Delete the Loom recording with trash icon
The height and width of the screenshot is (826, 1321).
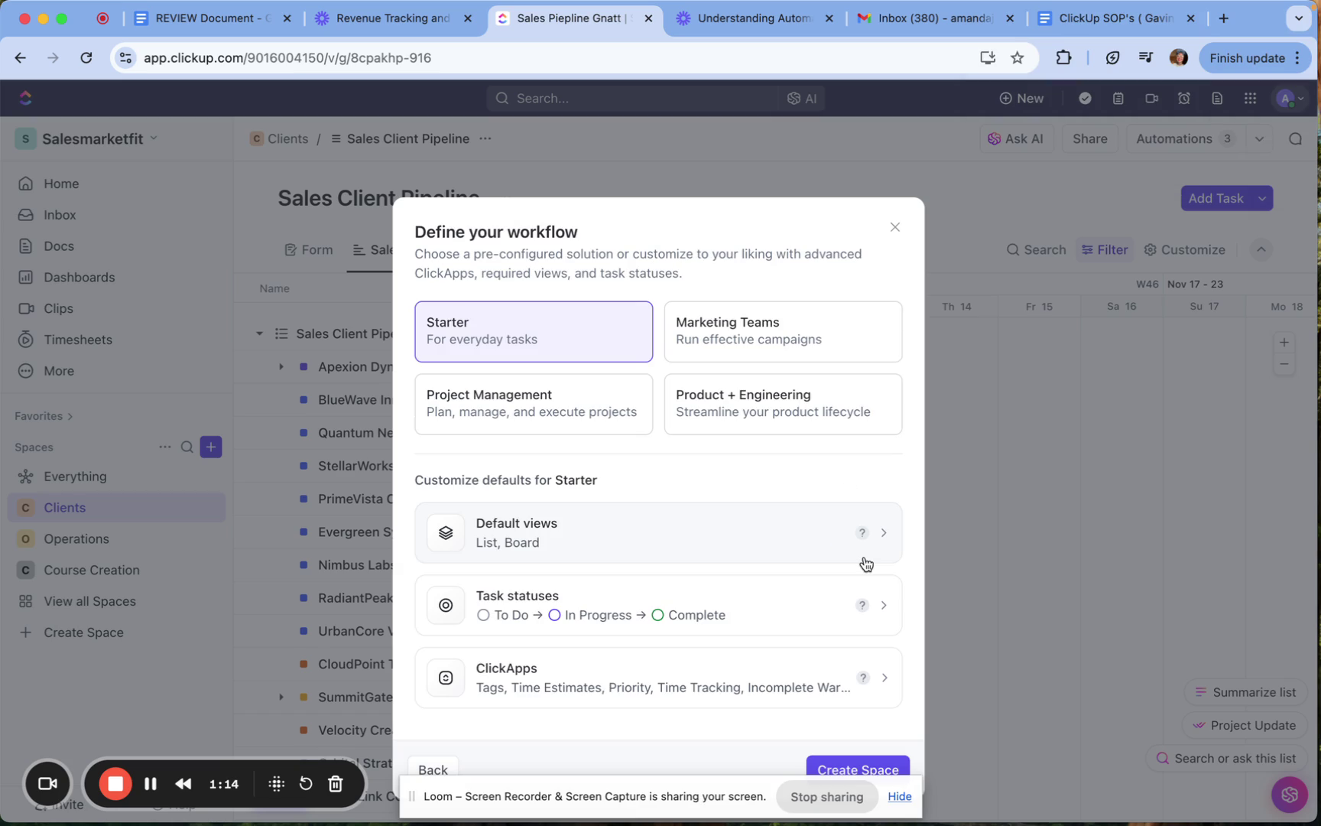(x=335, y=783)
